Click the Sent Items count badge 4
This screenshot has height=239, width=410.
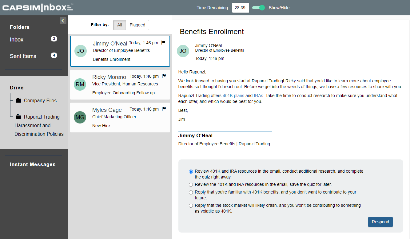54,55
